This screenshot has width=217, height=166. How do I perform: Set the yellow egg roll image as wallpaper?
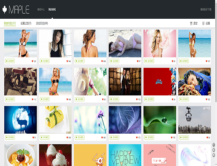pyautogui.click(x=45, y=137)
